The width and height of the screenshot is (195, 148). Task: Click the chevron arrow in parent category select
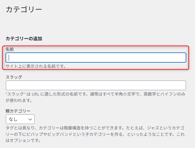(30, 119)
